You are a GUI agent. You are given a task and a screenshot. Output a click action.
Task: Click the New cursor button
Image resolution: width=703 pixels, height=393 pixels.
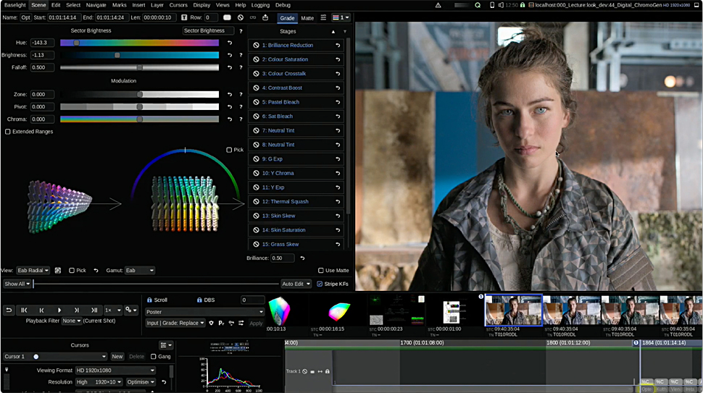pyautogui.click(x=117, y=357)
